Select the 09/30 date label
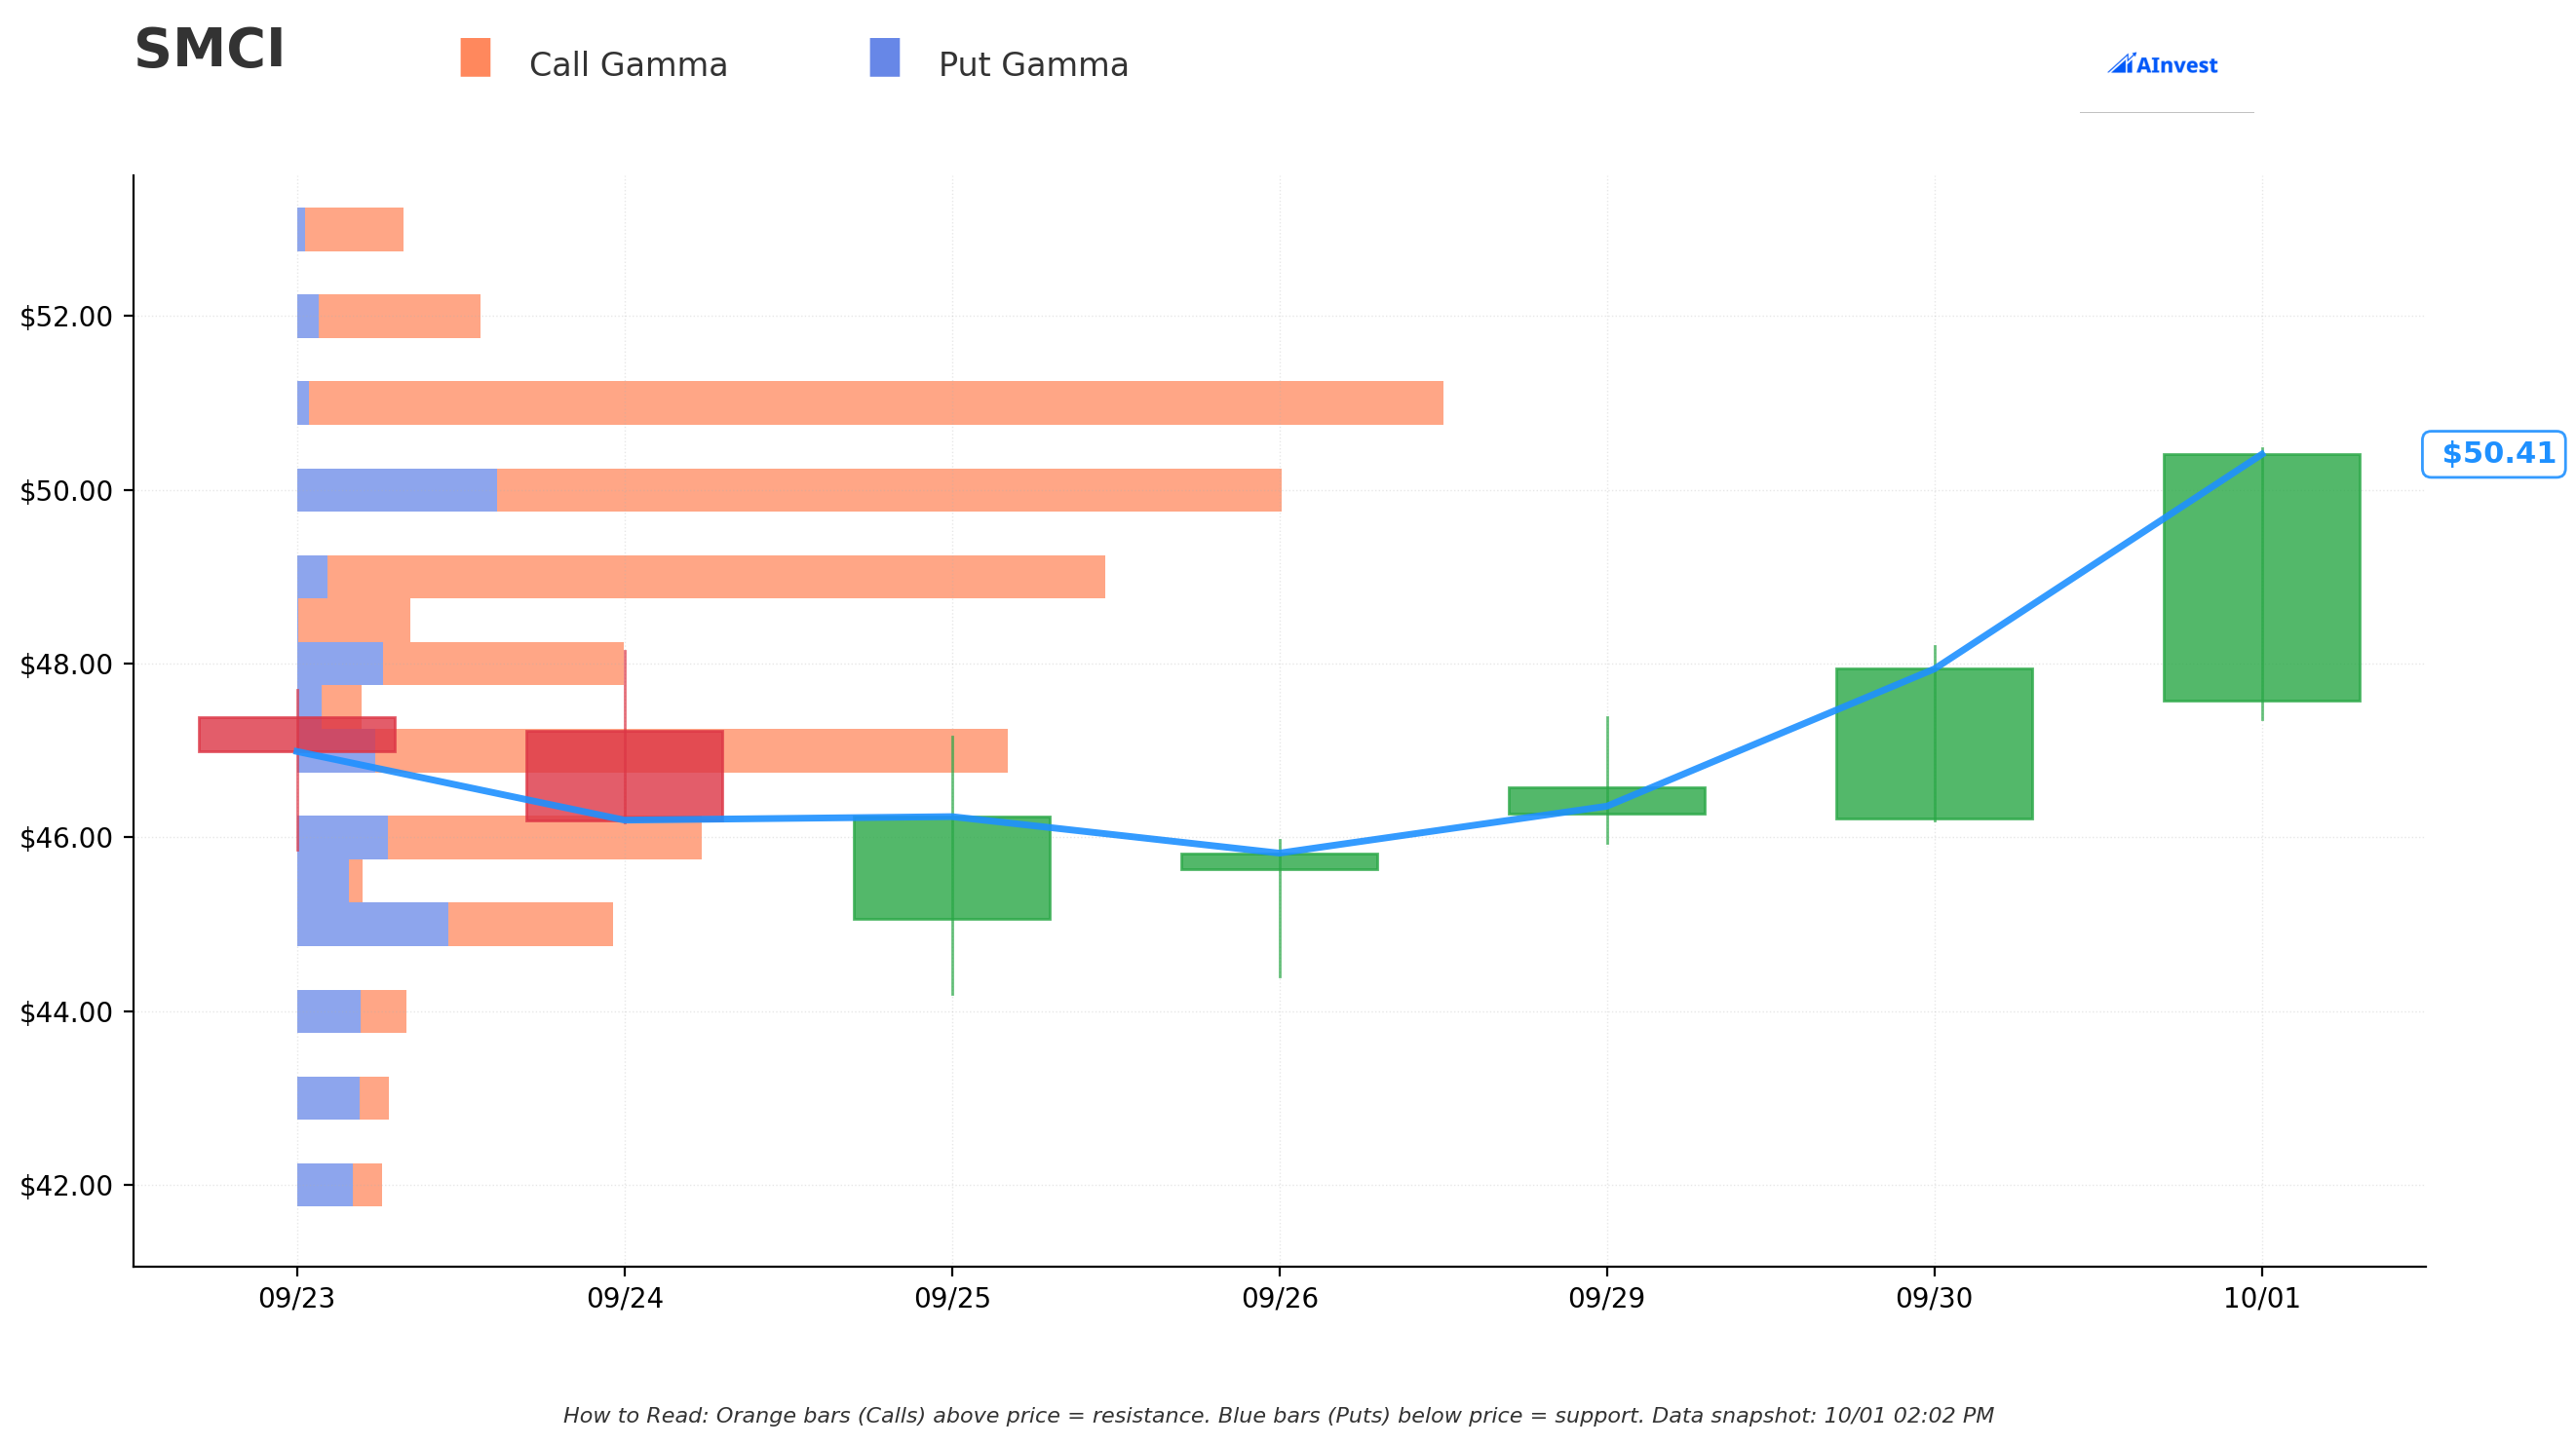This screenshot has height=1446, width=2576. [1934, 1299]
